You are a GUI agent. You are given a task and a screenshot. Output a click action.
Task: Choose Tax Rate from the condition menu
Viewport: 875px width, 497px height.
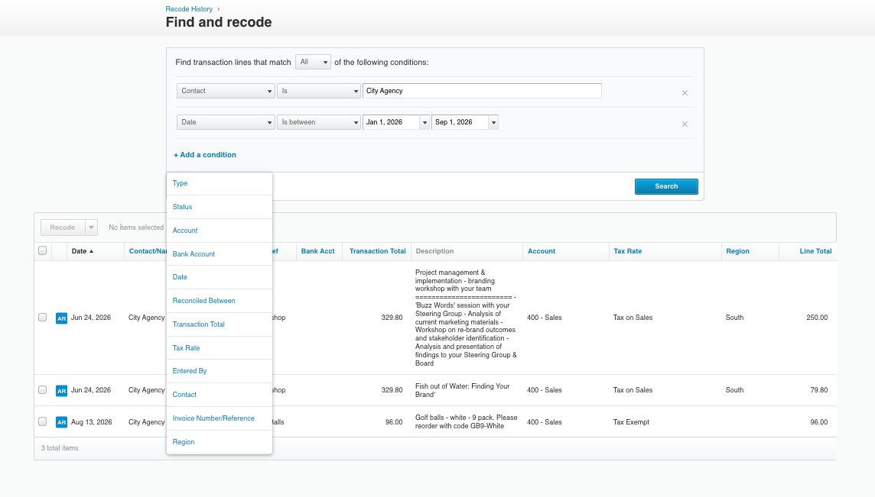(220, 347)
